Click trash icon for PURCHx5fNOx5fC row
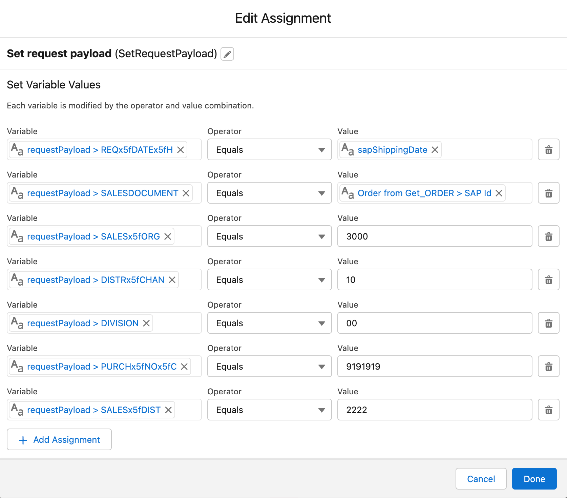Image resolution: width=567 pixels, height=498 pixels. point(548,367)
